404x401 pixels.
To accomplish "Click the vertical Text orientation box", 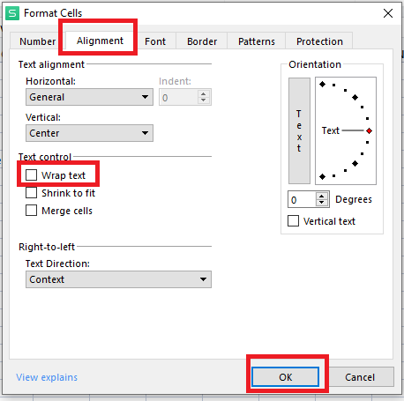I will [x=299, y=130].
